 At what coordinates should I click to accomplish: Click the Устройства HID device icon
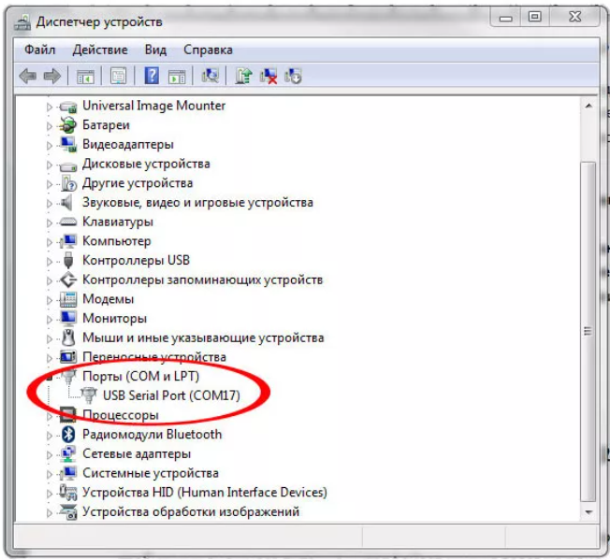click(x=68, y=492)
